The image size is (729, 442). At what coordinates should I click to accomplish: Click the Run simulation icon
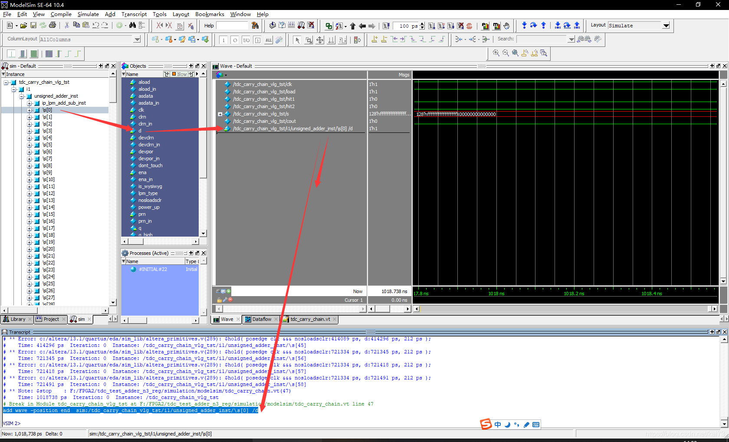pyautogui.click(x=432, y=26)
